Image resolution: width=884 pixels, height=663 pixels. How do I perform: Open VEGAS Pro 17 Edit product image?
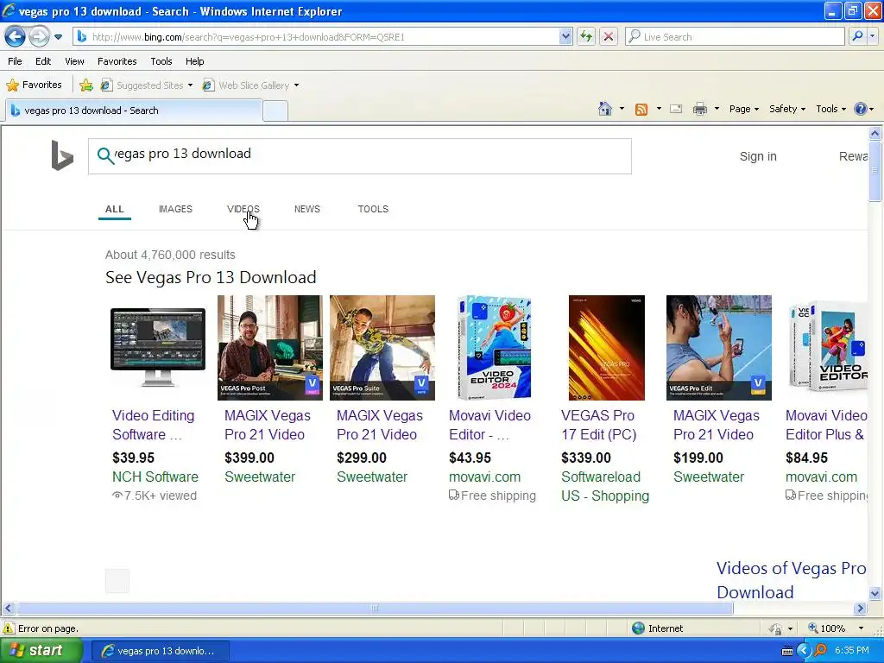pyautogui.click(x=607, y=348)
